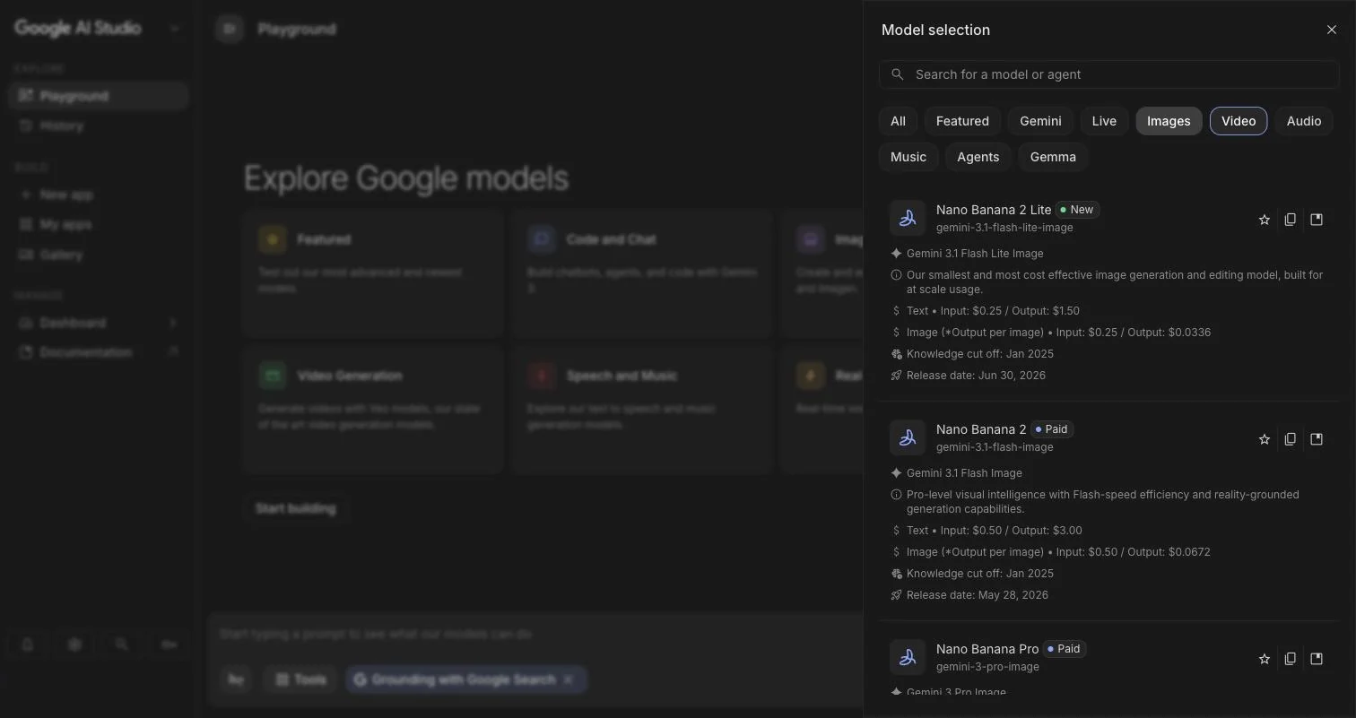This screenshot has width=1356, height=718.
Task: Toggle the Video filter chip
Action: coord(1239,121)
